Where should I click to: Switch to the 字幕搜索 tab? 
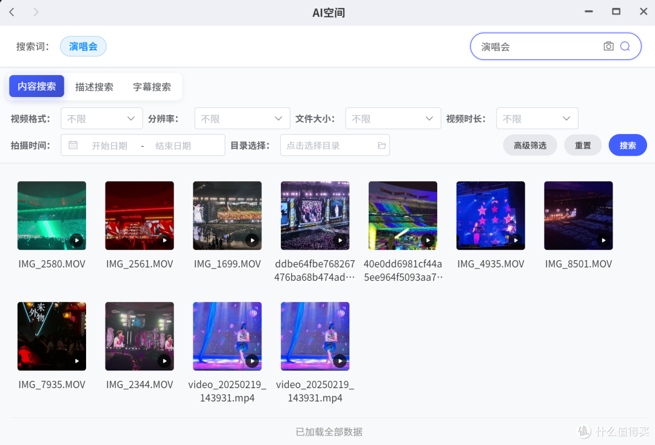[152, 87]
